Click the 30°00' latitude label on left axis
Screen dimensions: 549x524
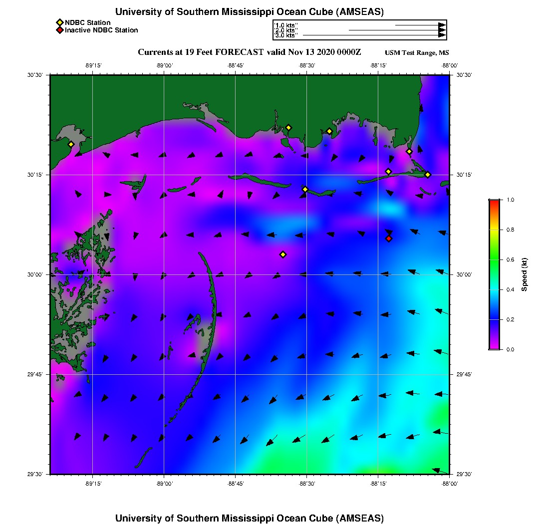[38, 274]
